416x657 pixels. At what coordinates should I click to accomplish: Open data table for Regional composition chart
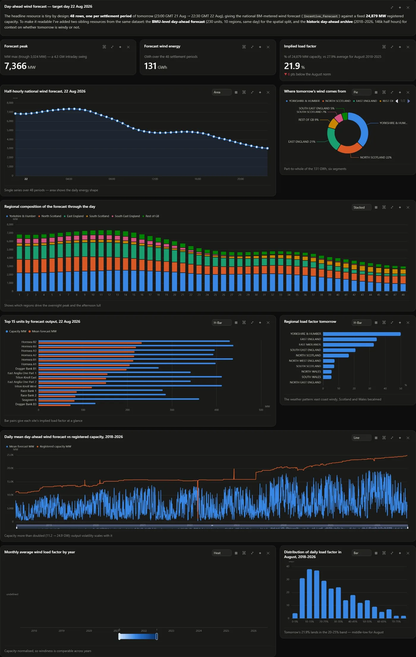point(376,208)
